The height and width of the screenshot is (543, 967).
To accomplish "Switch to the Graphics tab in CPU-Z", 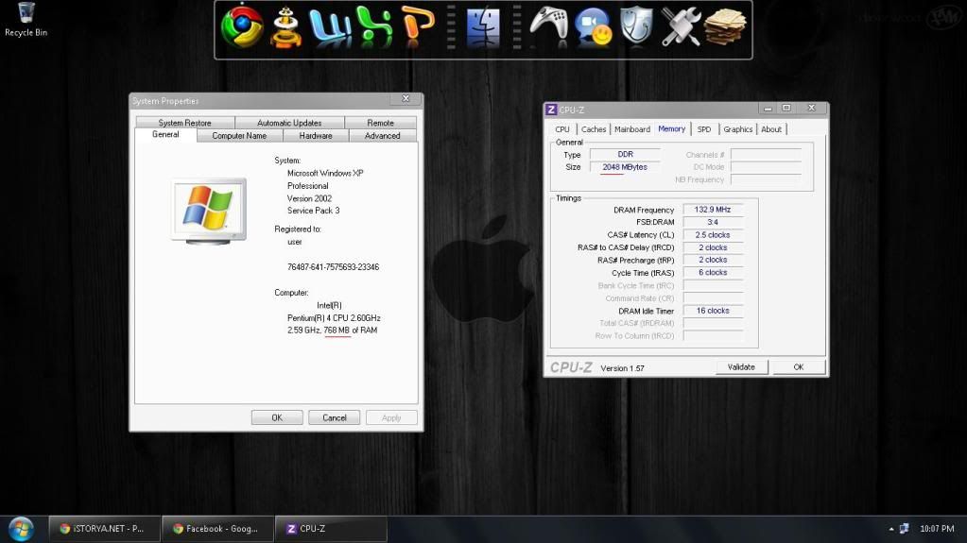I will point(738,129).
